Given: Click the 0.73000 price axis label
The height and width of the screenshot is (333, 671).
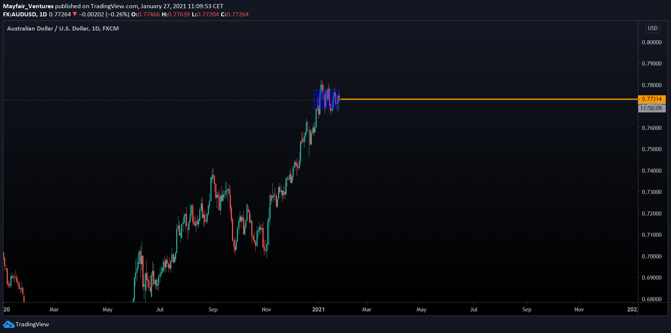Looking at the screenshot, I should 652,192.
